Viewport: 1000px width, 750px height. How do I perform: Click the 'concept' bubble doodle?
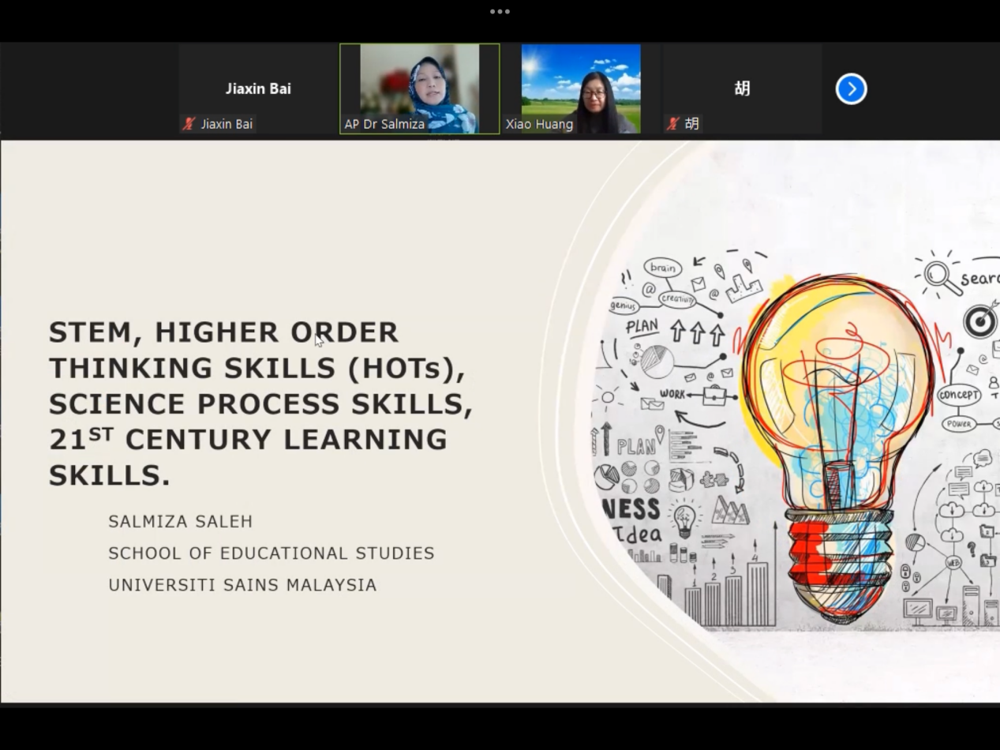(958, 395)
